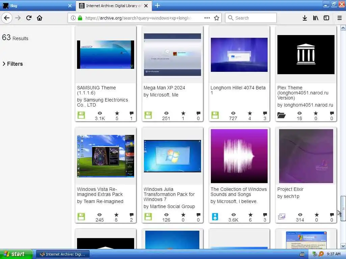
Task: Open the Mega Man XP 2024 thumbnail
Action: [172, 55]
